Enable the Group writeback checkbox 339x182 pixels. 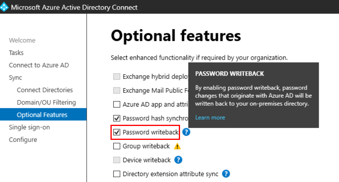pos(117,146)
